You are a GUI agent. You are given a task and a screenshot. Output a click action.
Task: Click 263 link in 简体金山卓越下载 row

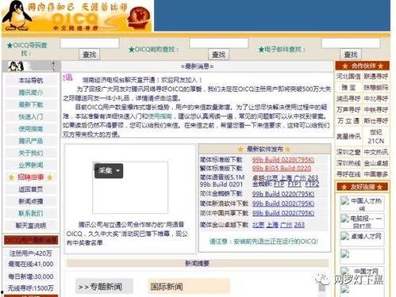point(299,225)
